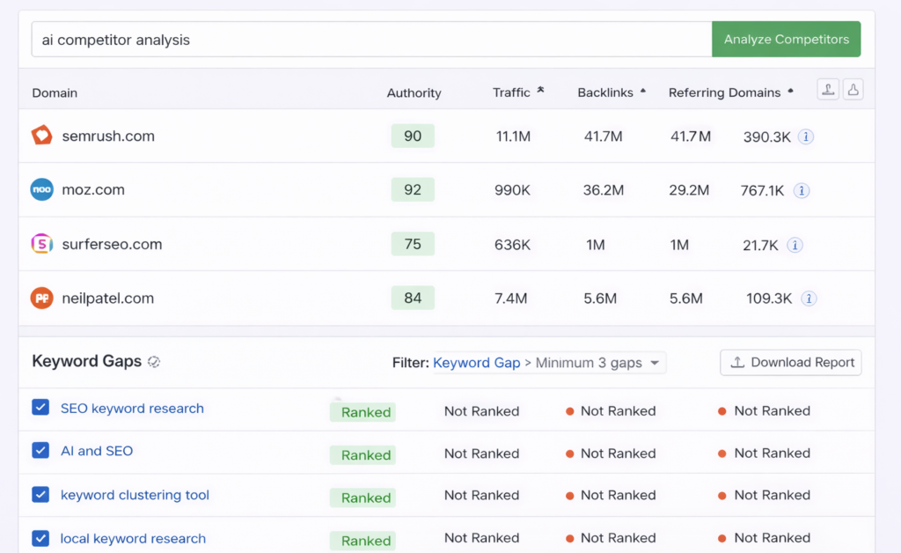
Task: Open the export icon beside Referring Domains header
Action: click(x=827, y=89)
